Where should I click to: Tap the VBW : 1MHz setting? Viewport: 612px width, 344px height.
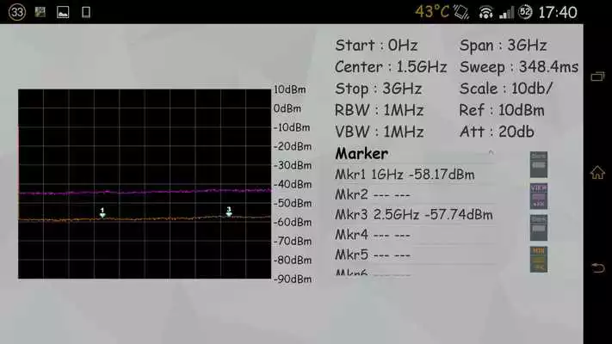coord(379,132)
